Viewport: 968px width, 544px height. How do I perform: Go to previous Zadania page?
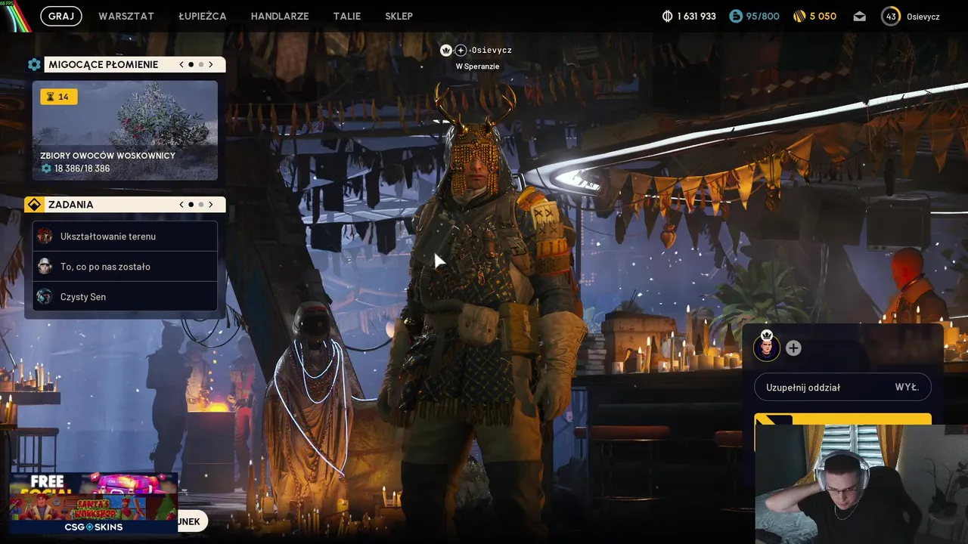click(181, 205)
